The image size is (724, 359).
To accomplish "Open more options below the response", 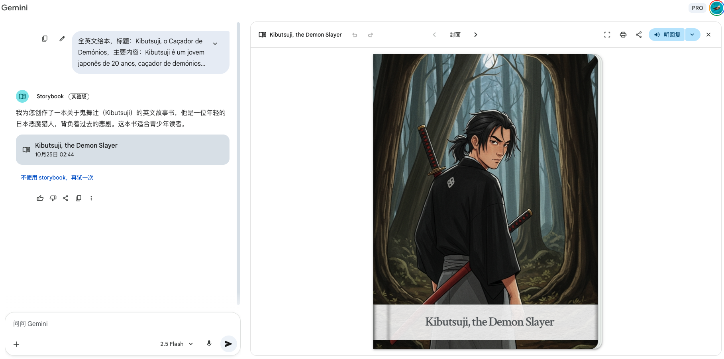I will [x=91, y=198].
